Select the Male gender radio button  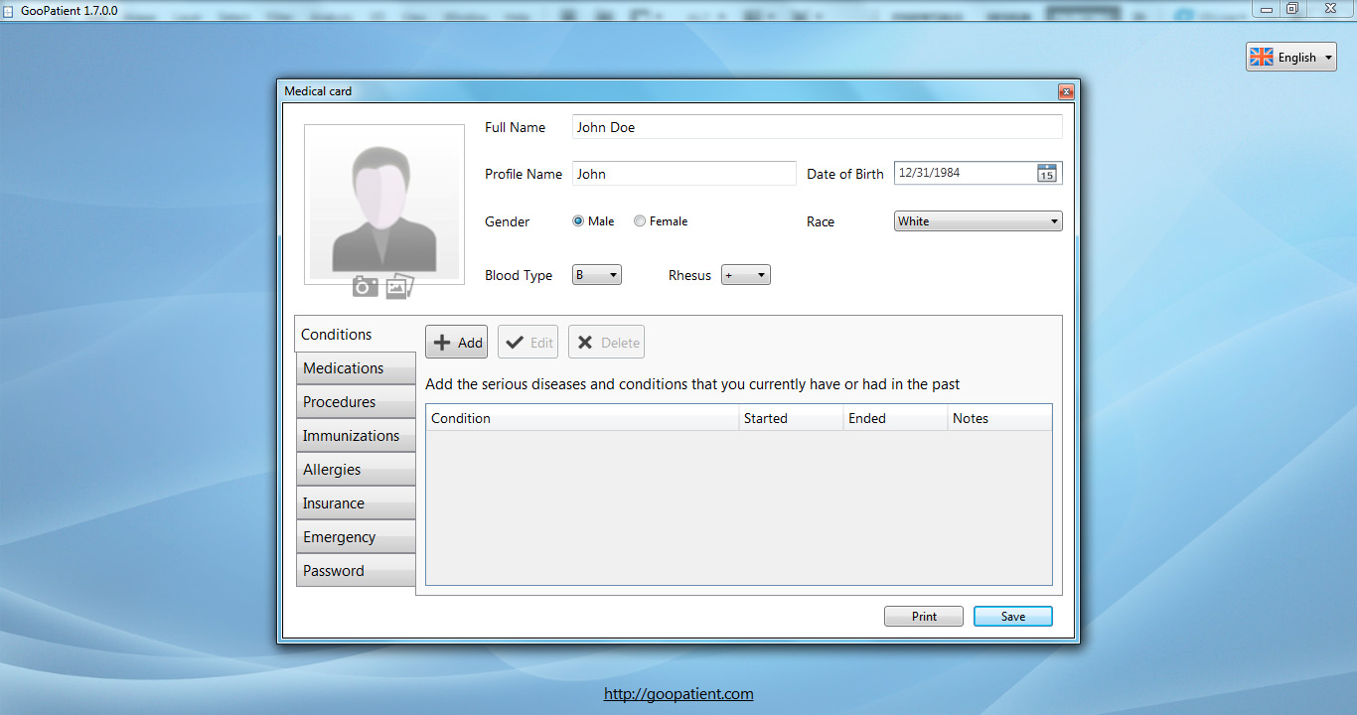(x=578, y=221)
